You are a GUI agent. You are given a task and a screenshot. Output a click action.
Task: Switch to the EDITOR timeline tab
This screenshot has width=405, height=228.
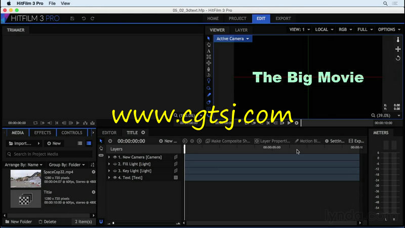coord(109,133)
